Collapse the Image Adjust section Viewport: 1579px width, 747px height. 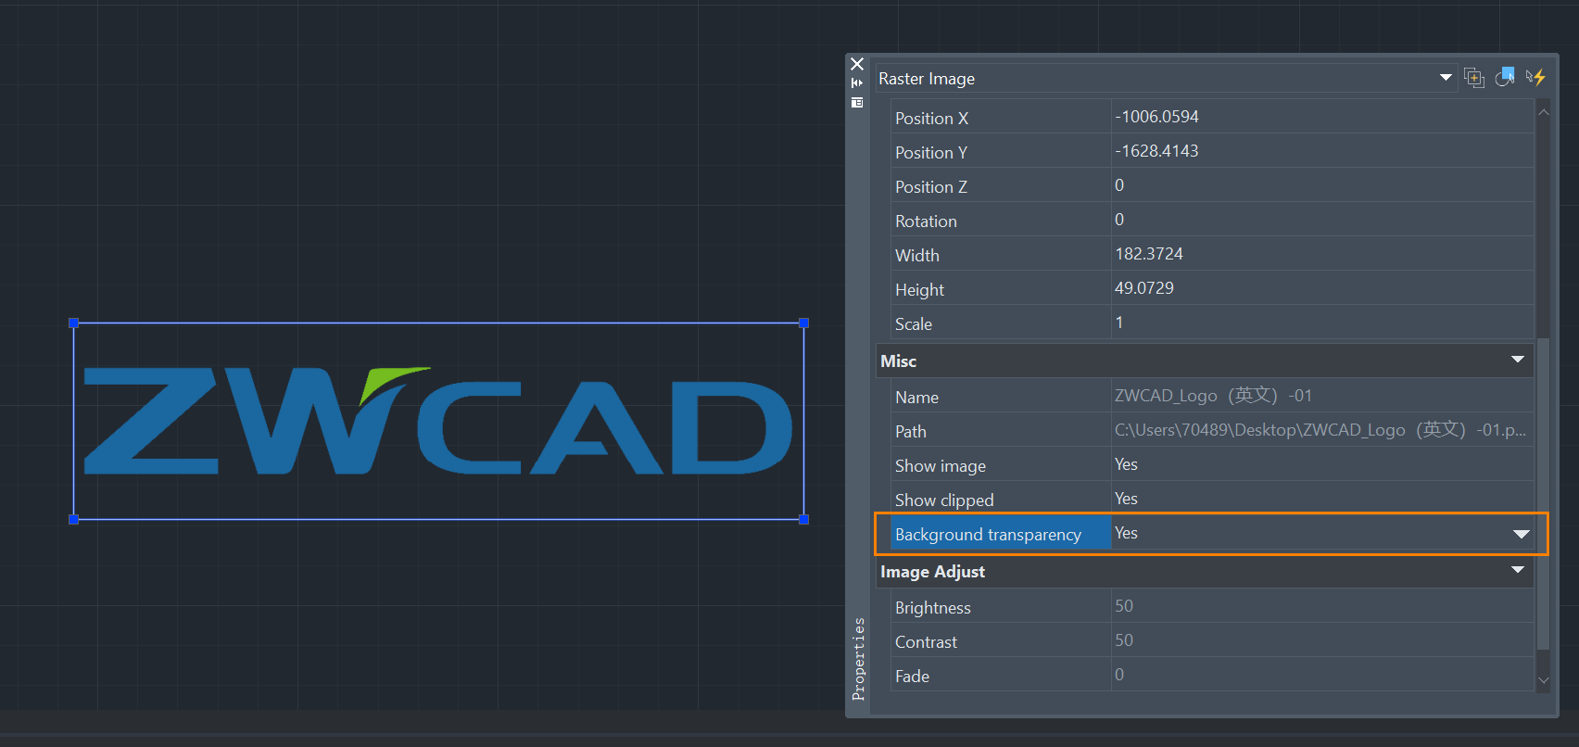click(1518, 570)
